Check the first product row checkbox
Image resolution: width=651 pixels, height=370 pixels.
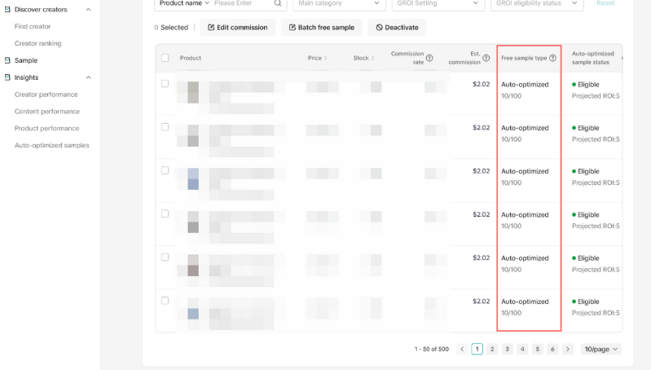click(x=165, y=84)
